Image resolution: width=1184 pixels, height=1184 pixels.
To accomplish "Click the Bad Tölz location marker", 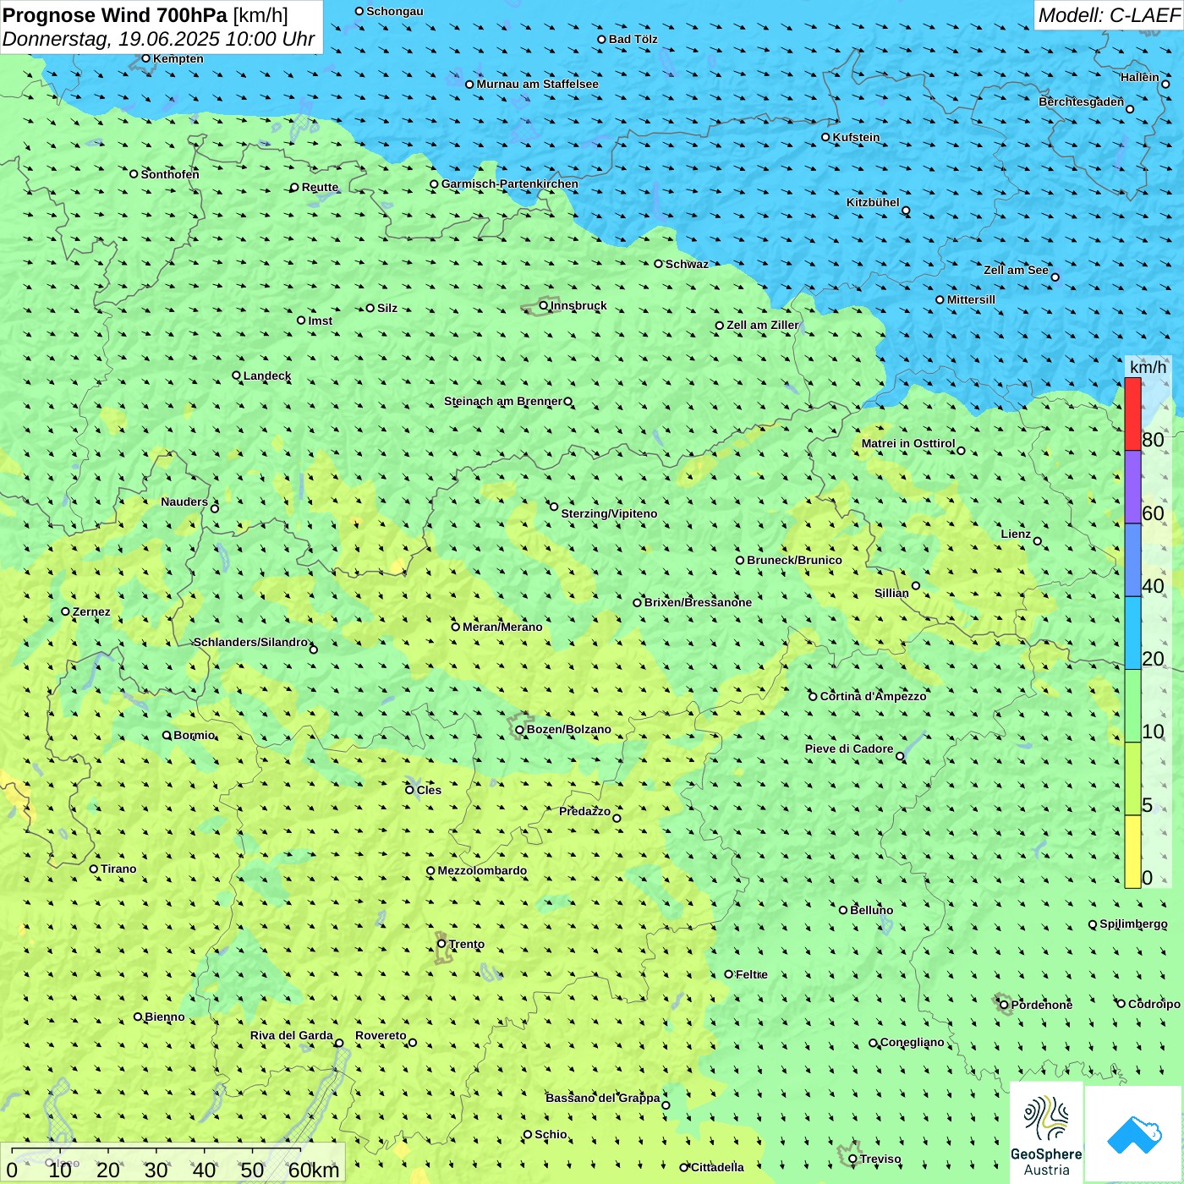I will (x=601, y=39).
